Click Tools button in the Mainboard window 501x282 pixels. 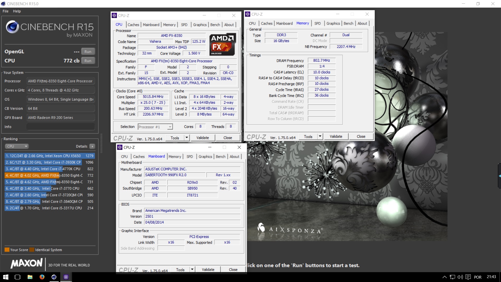[180, 269]
